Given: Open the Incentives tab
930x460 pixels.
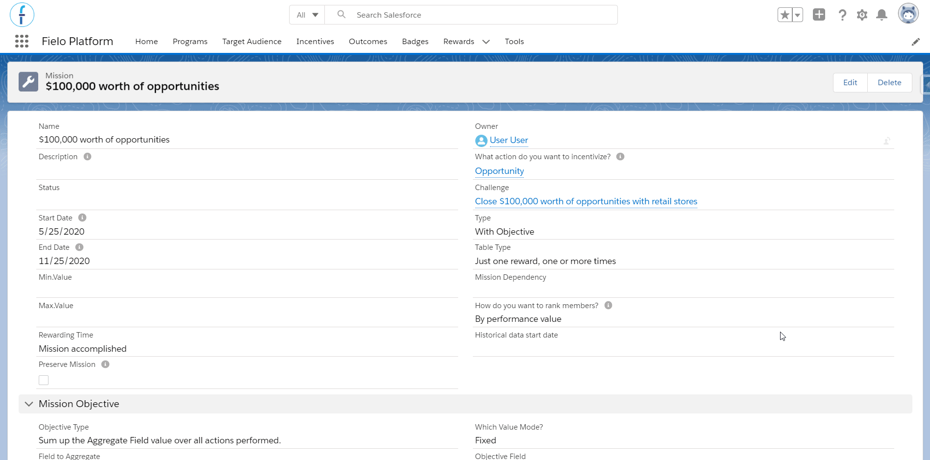Looking at the screenshot, I should (x=315, y=42).
